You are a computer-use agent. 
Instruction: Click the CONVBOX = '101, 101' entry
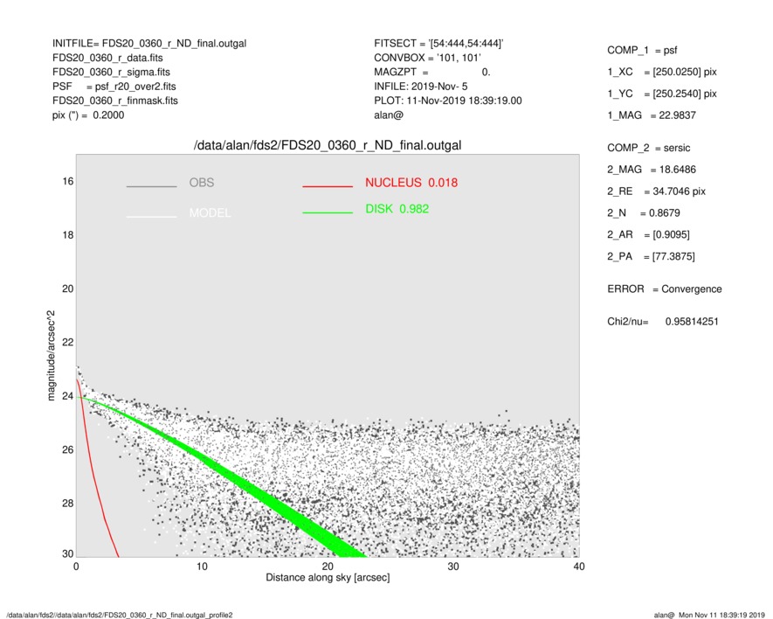(427, 58)
